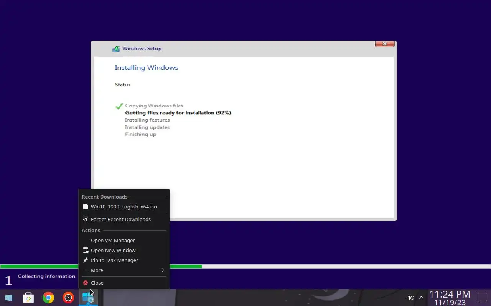Close the Windows Setup dialog
Screen dimensions: 491x306
385,44
